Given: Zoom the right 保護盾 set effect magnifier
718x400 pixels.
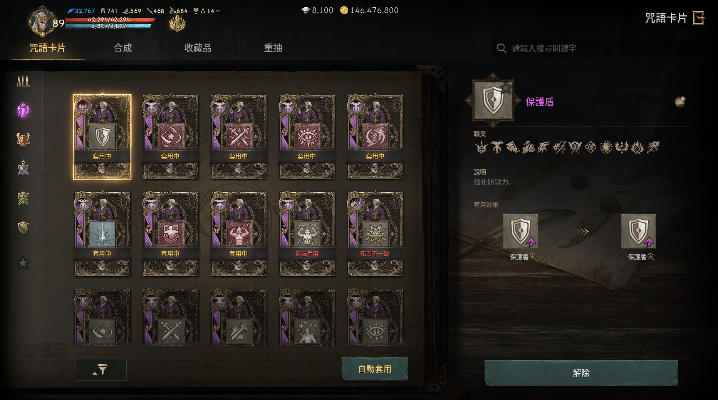Looking at the screenshot, I should click(651, 257).
